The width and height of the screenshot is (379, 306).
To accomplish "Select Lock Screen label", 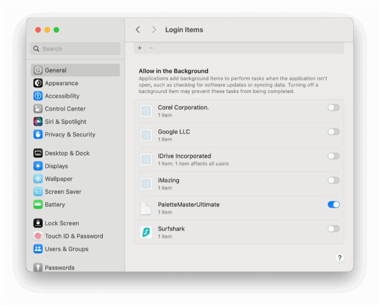I will 62,223.
